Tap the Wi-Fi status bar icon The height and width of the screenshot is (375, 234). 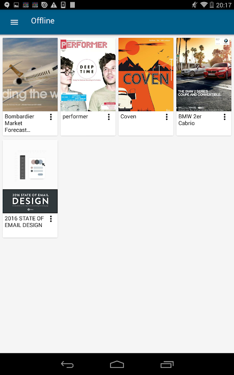coord(204,5)
